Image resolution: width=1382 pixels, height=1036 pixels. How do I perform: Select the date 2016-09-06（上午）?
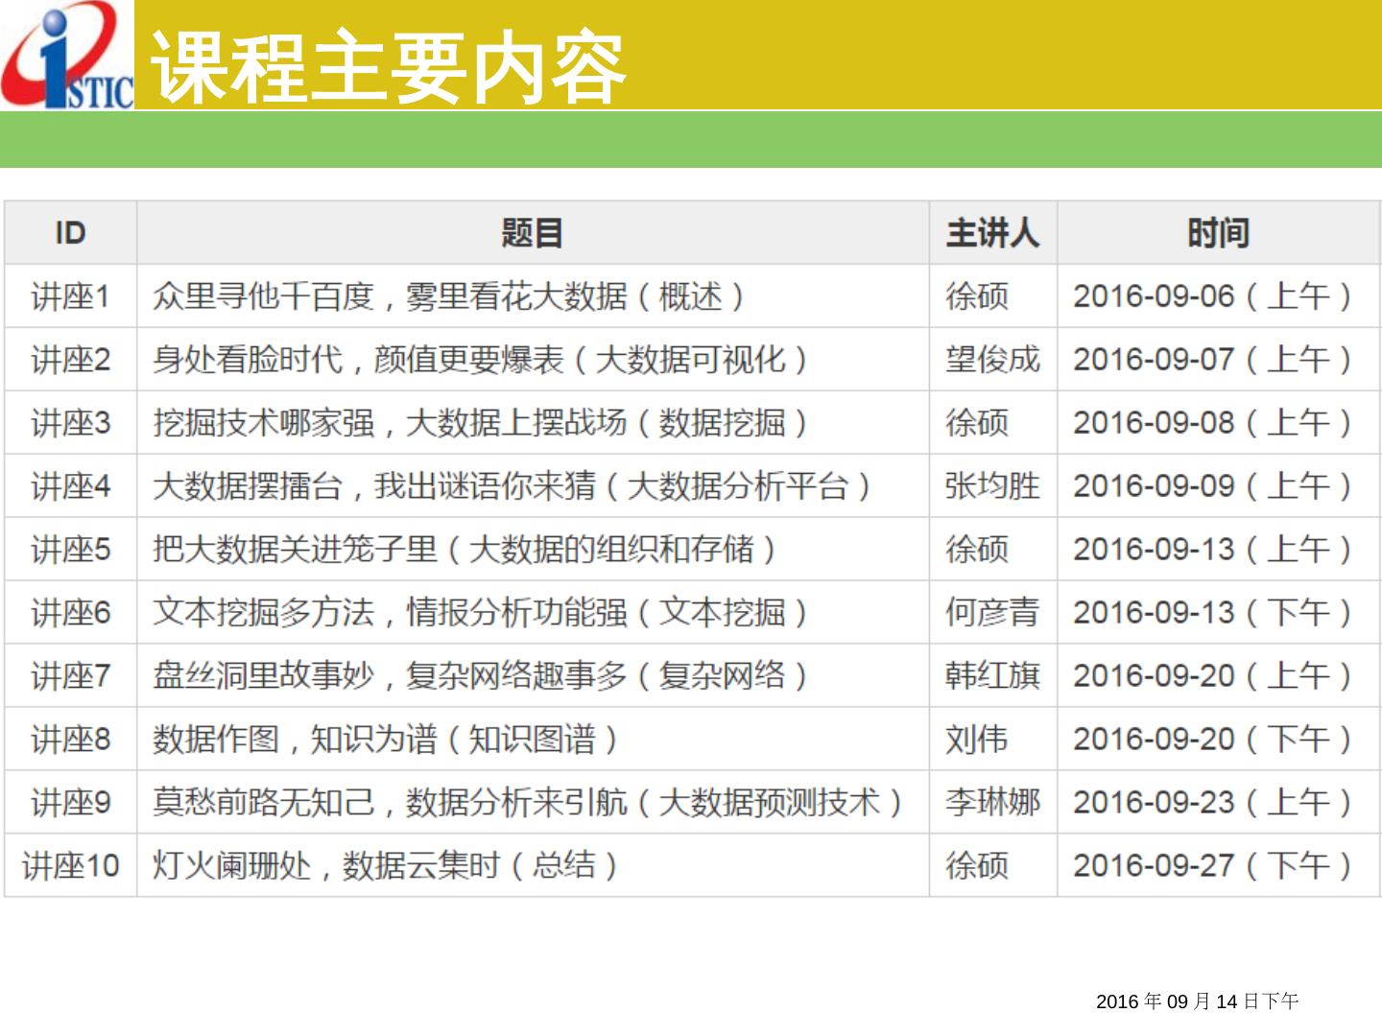(x=1212, y=296)
